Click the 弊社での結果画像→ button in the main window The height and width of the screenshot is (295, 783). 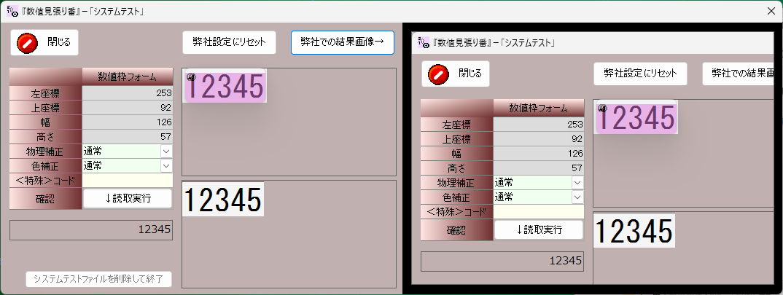point(343,42)
